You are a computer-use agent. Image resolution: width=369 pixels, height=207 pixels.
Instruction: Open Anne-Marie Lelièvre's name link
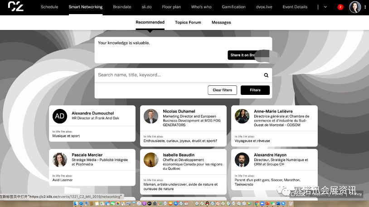pyautogui.click(x=273, y=111)
